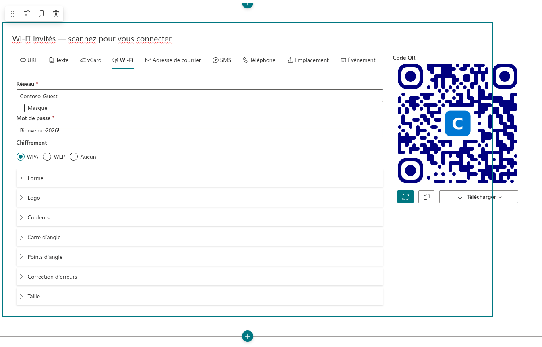The height and width of the screenshot is (347, 542).
Task: Click the web part title text
Action: (92, 39)
